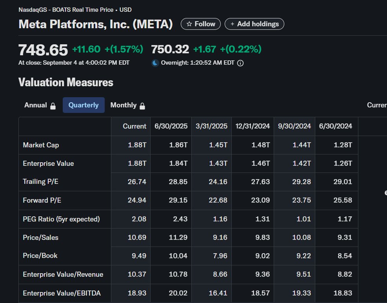Click the Current column header
The image size is (387, 303).
click(x=134, y=126)
